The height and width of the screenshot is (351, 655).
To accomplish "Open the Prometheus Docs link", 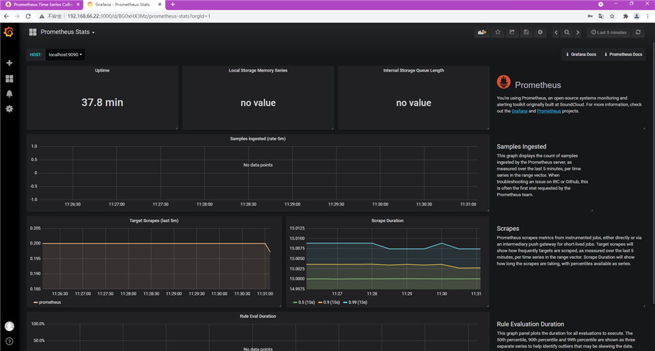I will tap(624, 54).
